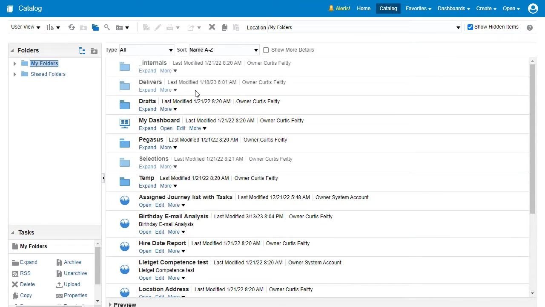Viewport: 545px width, 307px height.
Task: Click the toolbar Copy icon
Action: coord(224,27)
